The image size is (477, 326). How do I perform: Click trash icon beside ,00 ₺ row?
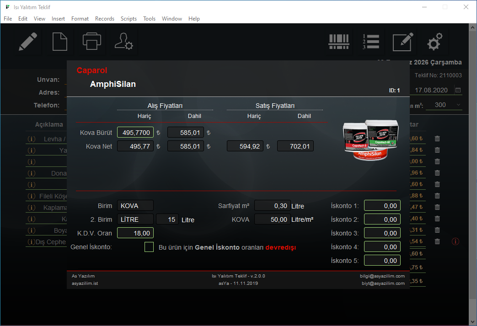pyautogui.click(x=437, y=161)
